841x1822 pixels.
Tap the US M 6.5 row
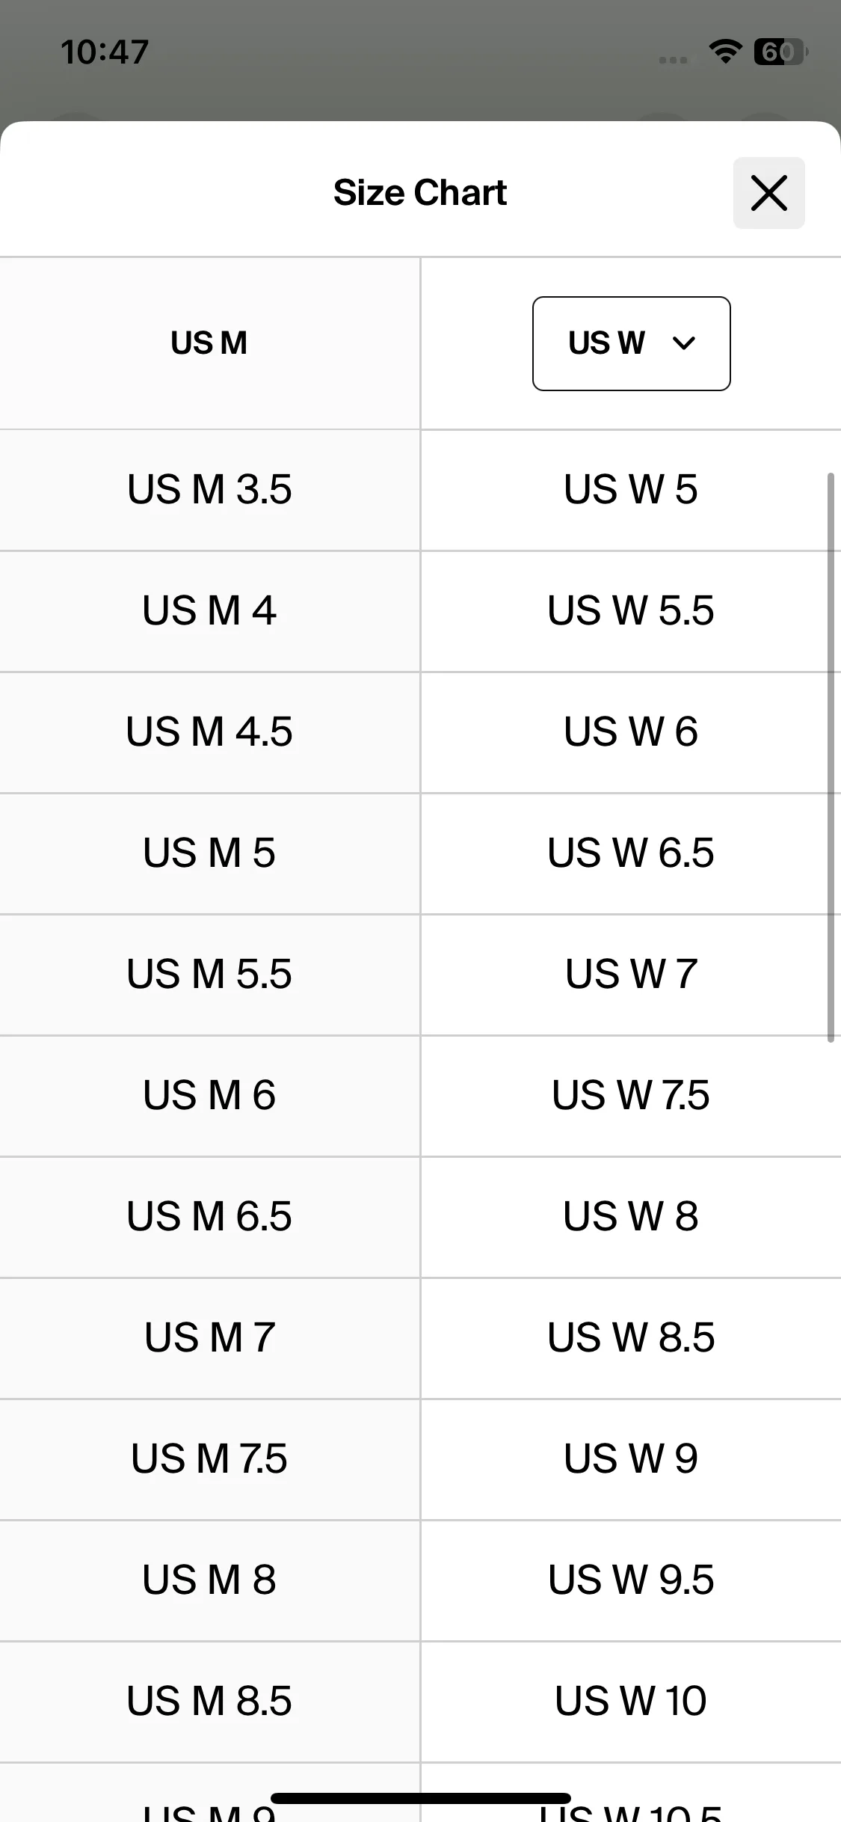pyautogui.click(x=209, y=1217)
